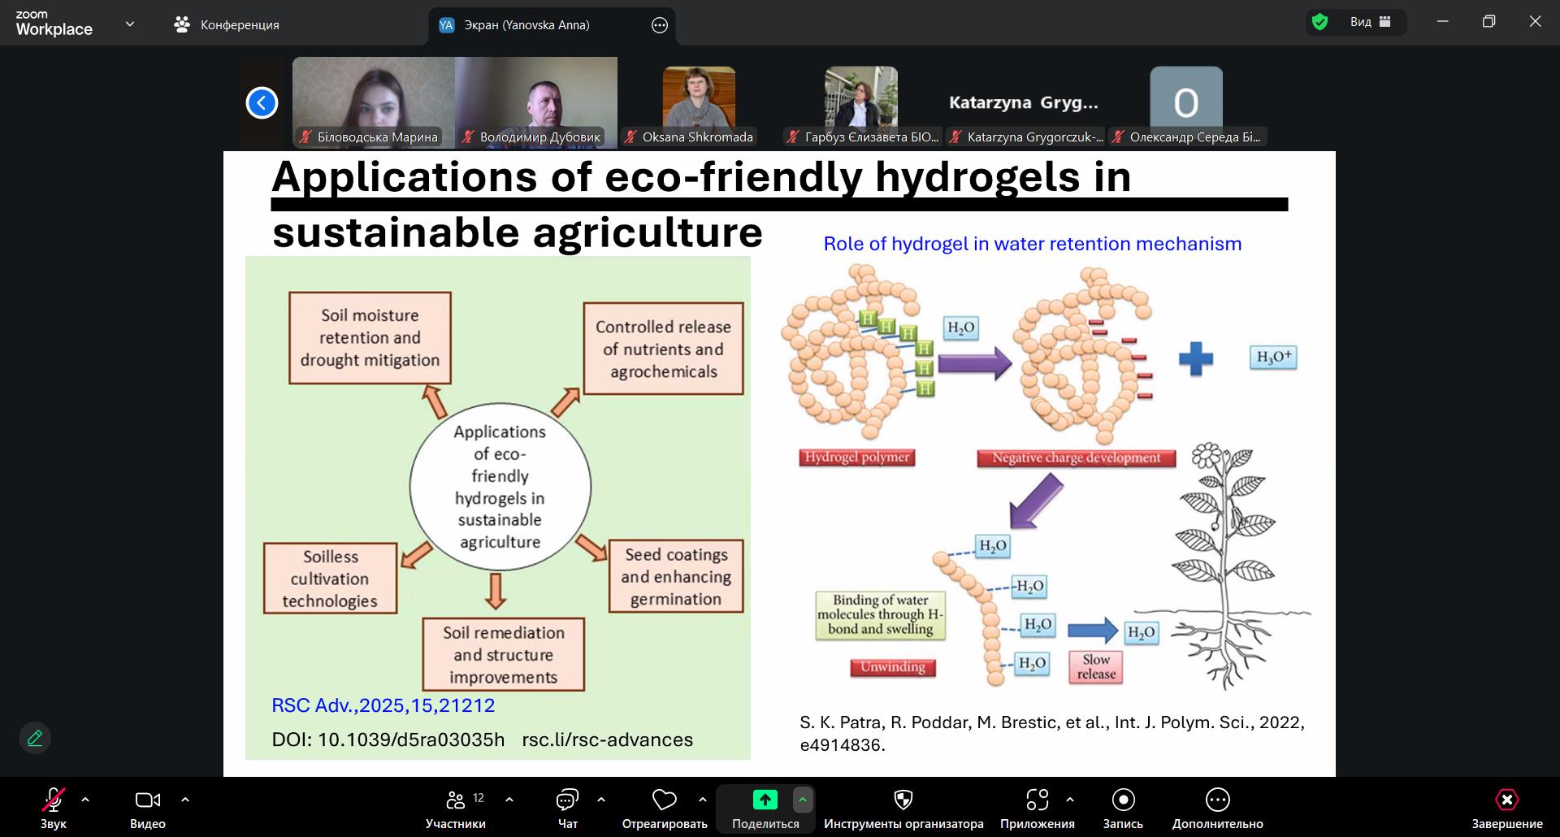Open options on Экран (Yanovska Anna) tab
The image size is (1560, 837).
click(x=660, y=25)
